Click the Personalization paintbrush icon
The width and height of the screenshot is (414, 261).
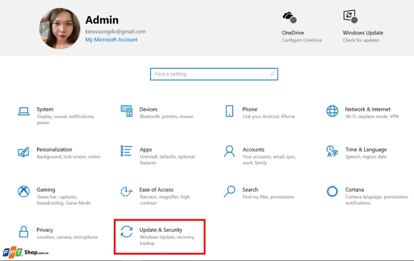coord(23,152)
